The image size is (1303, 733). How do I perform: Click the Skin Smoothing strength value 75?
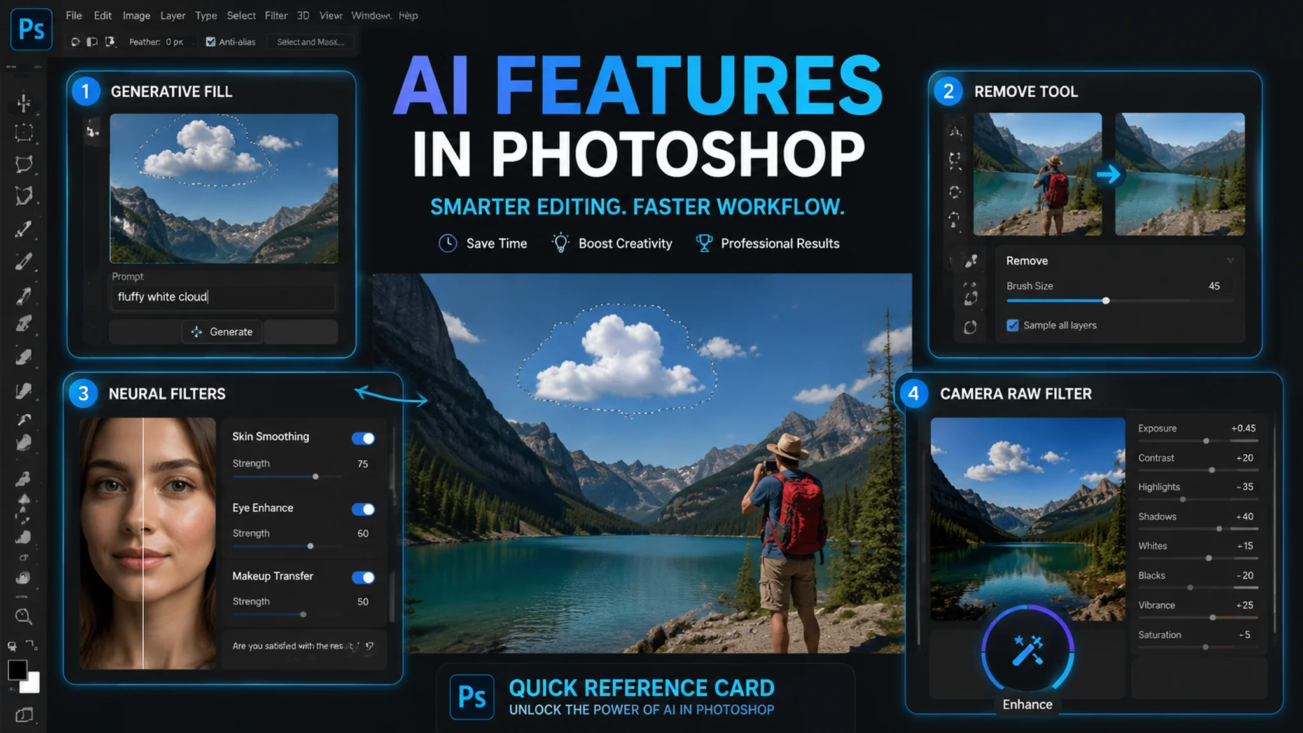(x=363, y=464)
